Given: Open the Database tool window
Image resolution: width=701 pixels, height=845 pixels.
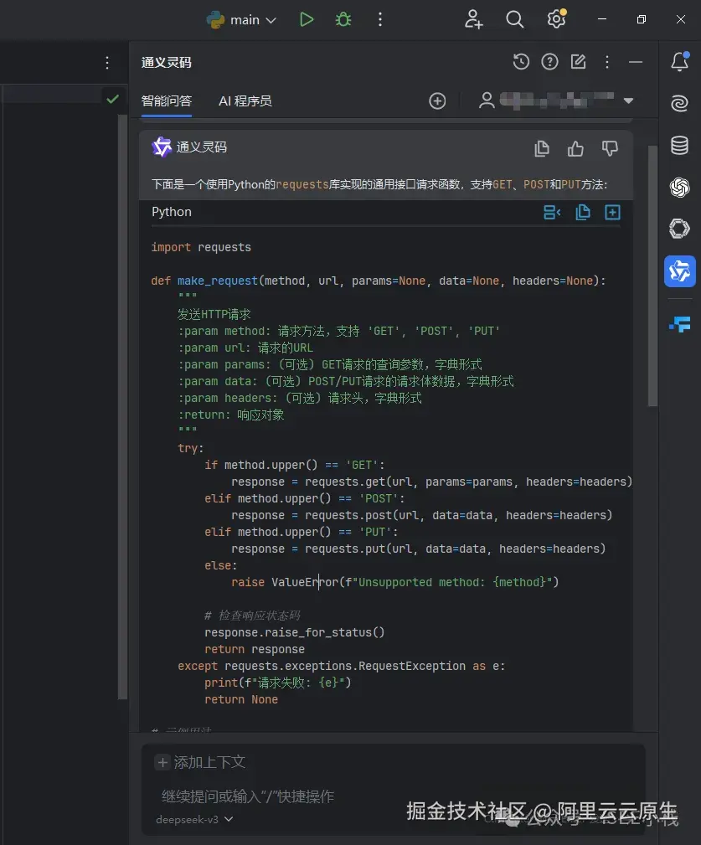Looking at the screenshot, I should (680, 146).
